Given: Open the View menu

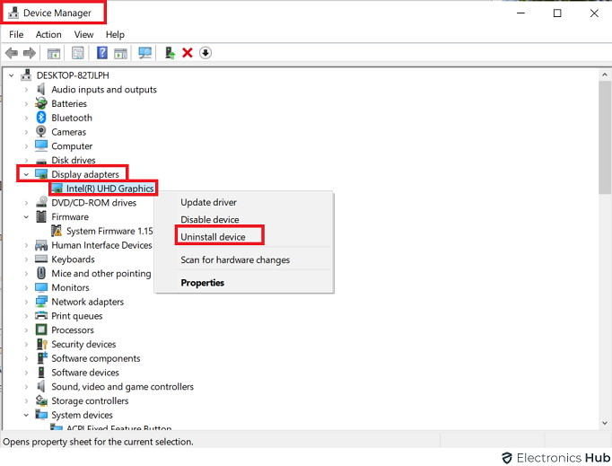Looking at the screenshot, I should pyautogui.click(x=84, y=34).
